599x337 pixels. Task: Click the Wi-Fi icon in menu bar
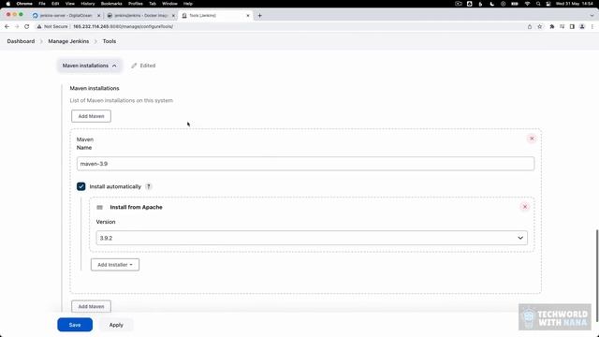[x=527, y=4]
